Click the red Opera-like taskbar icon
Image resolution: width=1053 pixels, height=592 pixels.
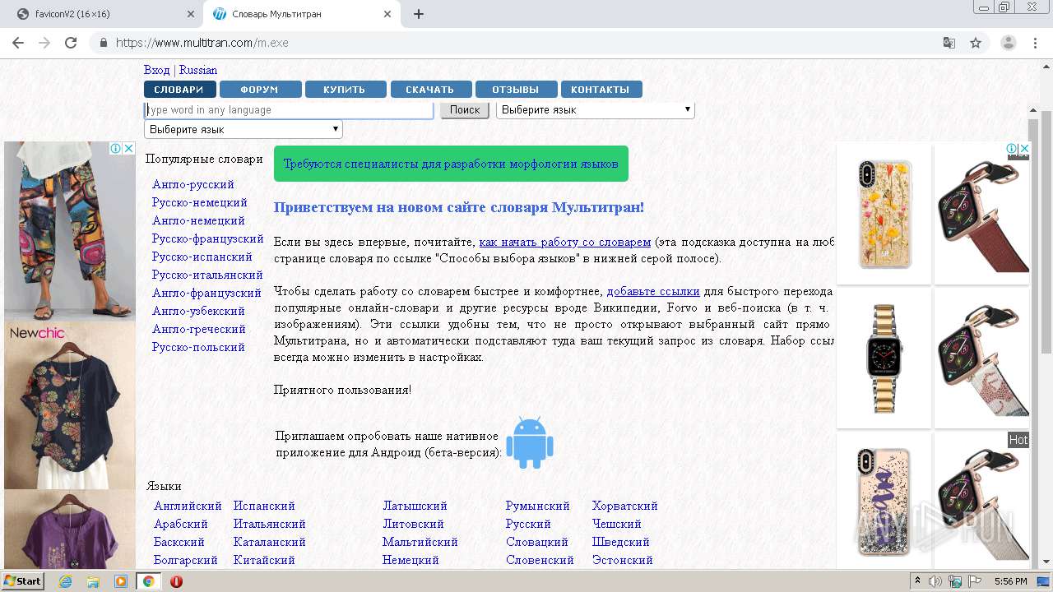click(176, 581)
